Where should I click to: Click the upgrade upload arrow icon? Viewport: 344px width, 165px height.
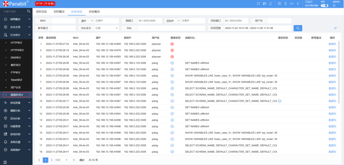(285, 3)
